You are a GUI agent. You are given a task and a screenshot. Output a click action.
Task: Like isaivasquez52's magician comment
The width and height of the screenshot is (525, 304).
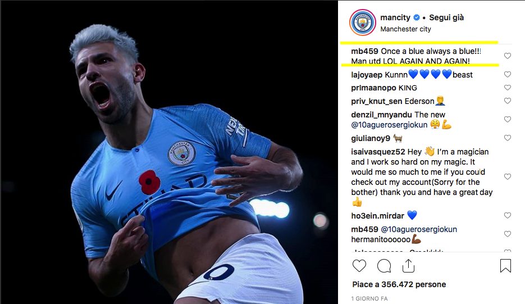508,176
